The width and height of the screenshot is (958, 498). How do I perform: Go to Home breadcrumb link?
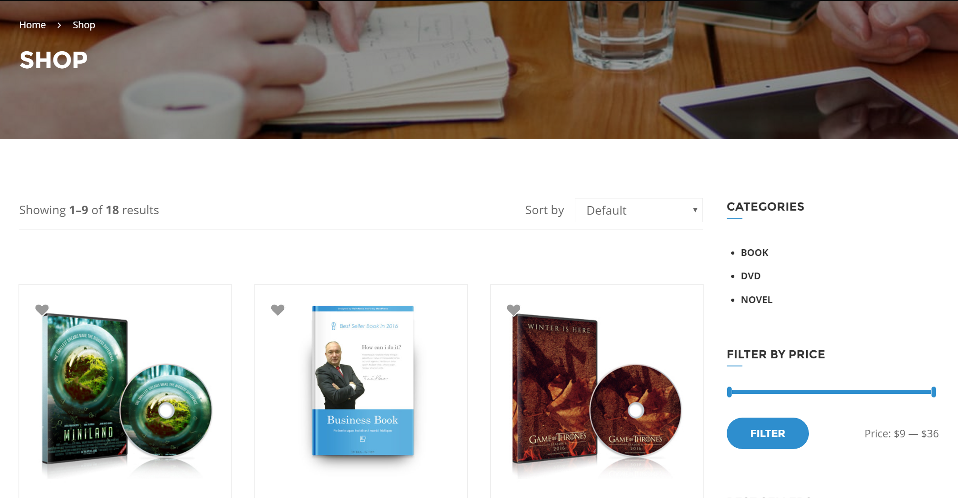tap(32, 25)
